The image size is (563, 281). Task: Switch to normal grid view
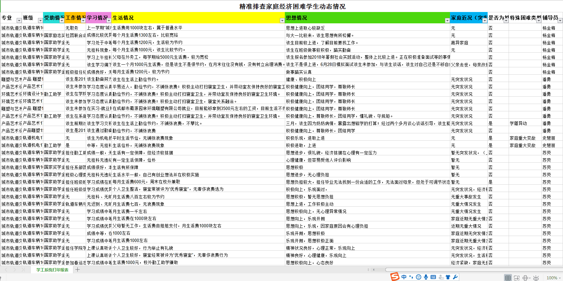[x=508, y=278]
